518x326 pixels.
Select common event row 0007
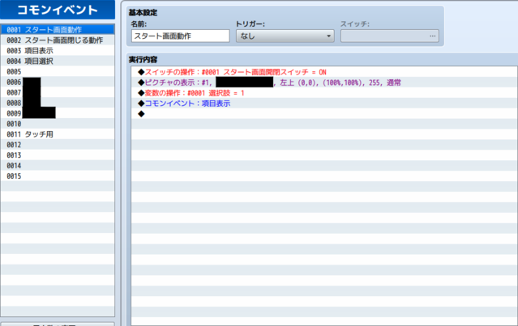click(x=58, y=93)
